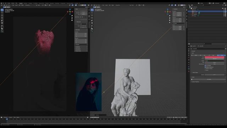Select the Annotate tool in Camera Perspective viewport
Viewport: 227px width, 128px height.
coord(2,26)
